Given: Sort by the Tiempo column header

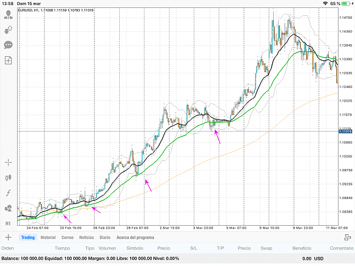Looking at the screenshot, I should click(x=62, y=248).
